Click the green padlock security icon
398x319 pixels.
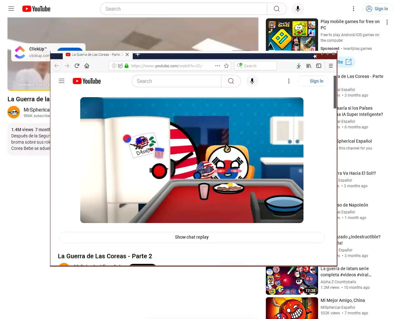[127, 66]
